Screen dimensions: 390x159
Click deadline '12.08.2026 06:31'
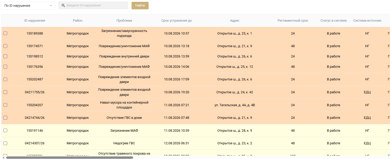[x=177, y=143]
